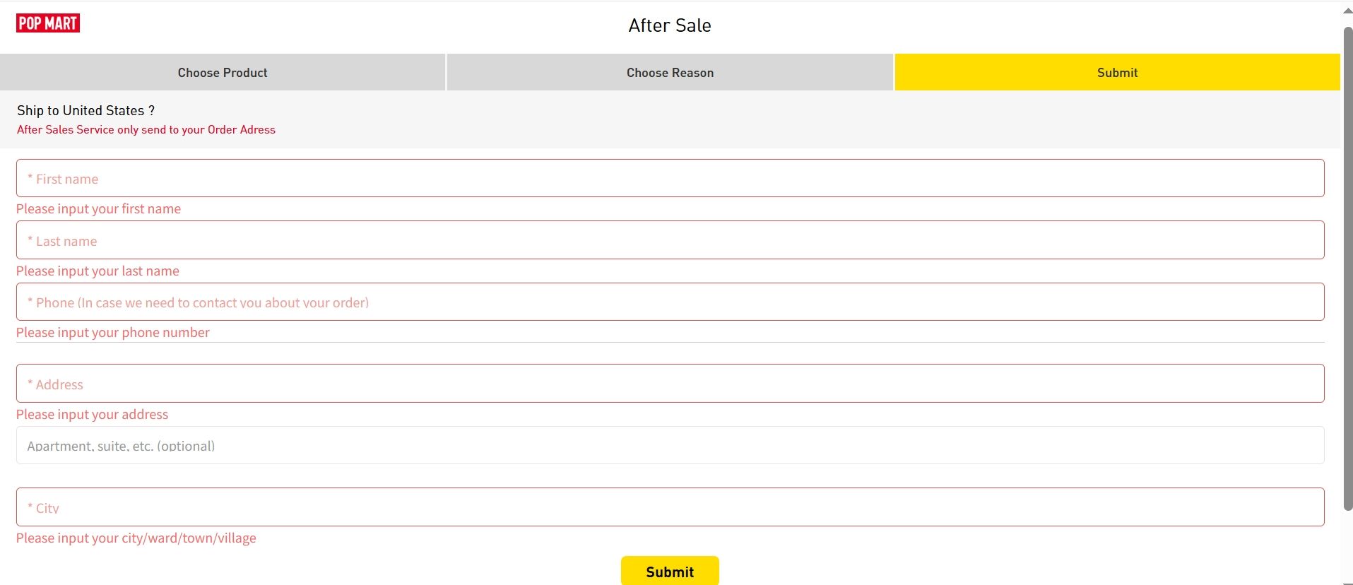Viewport: 1353px width, 585px height.
Task: Click into the Last name field
Action: point(670,240)
